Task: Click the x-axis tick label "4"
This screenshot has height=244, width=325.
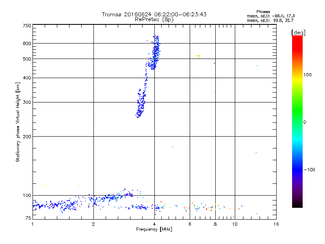Action: pos(154,224)
